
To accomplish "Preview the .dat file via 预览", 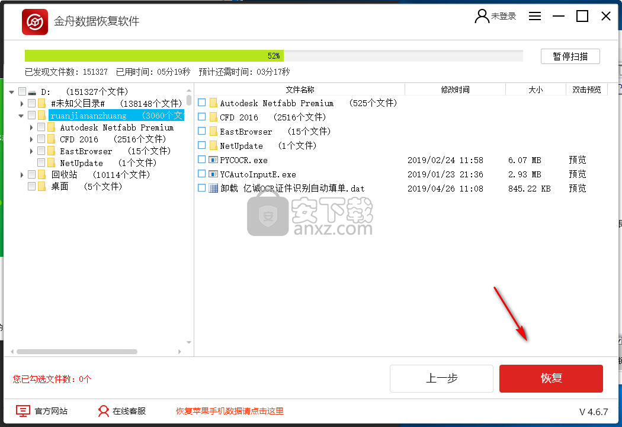I will pos(577,188).
